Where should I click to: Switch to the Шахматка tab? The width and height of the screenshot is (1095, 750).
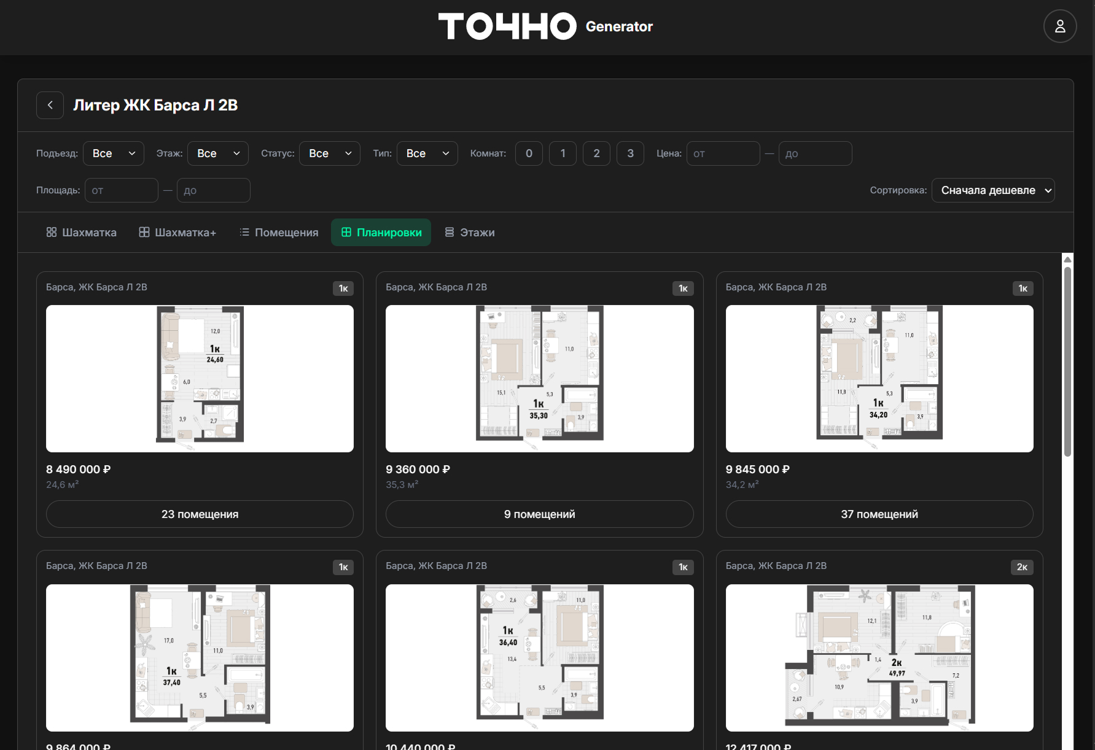(81, 233)
